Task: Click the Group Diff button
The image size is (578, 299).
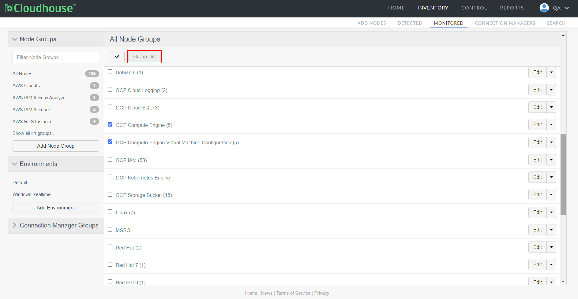Action: coord(144,57)
